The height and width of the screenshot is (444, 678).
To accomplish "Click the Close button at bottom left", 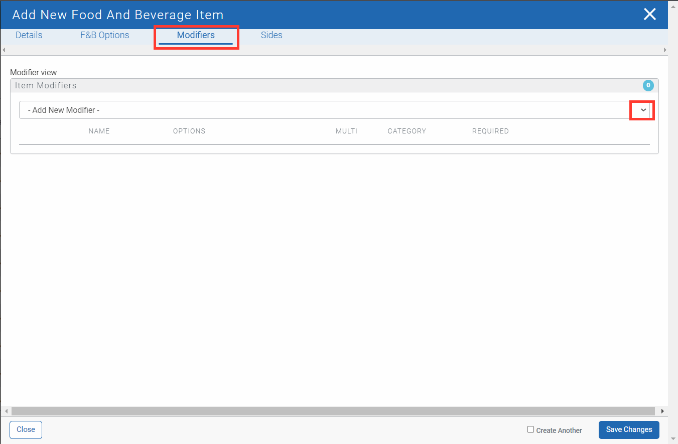I will click(26, 429).
